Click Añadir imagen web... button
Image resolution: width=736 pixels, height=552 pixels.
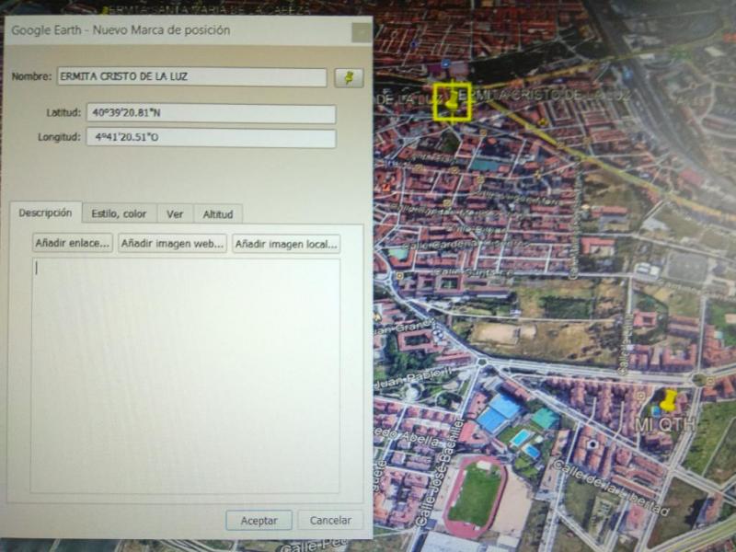172,244
